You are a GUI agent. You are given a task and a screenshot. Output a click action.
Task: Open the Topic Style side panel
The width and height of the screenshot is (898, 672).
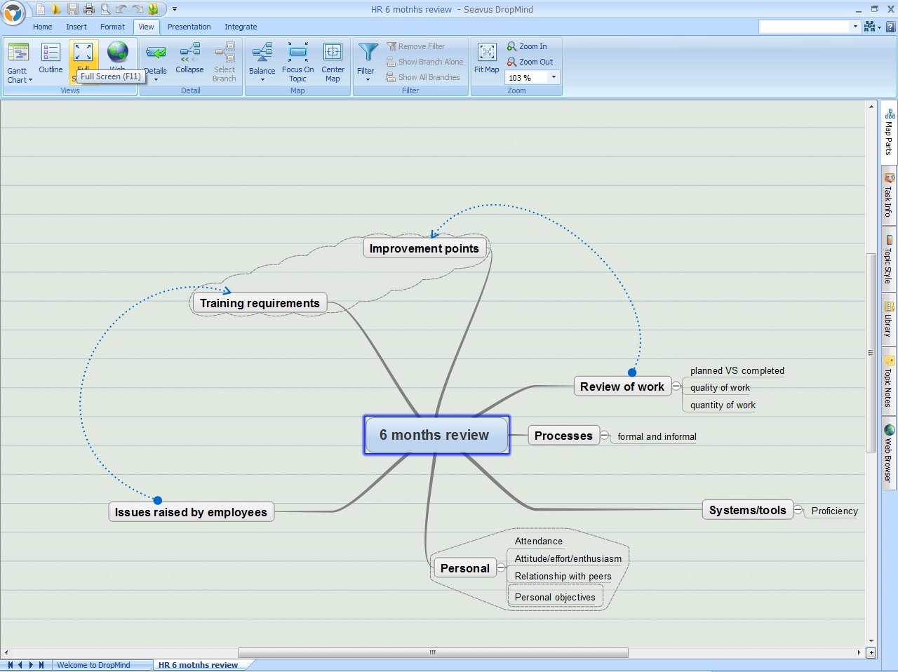pos(889,260)
